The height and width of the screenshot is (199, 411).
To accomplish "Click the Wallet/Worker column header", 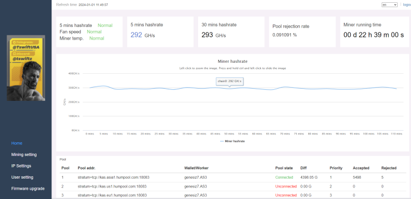I will 196,168.
